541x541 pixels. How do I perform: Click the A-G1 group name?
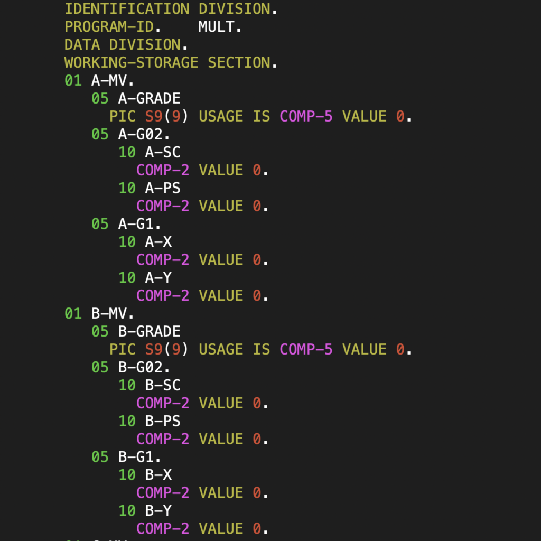(x=139, y=224)
